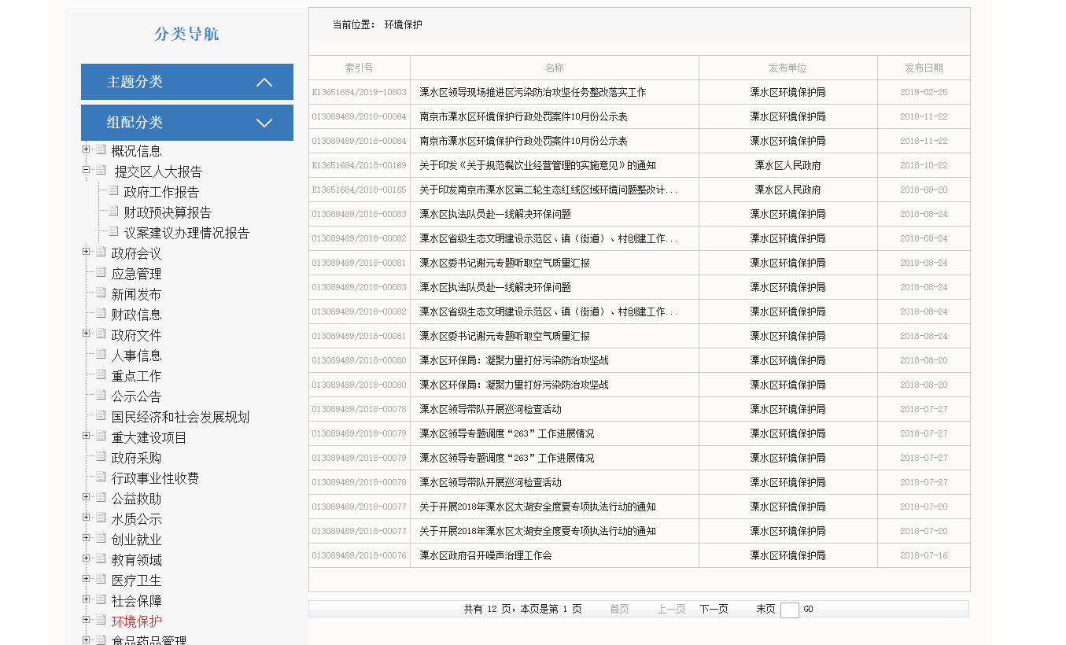This screenshot has height=645, width=1066.
Task: Collapse the 提交区人大报告 tree node
Action: [87, 170]
